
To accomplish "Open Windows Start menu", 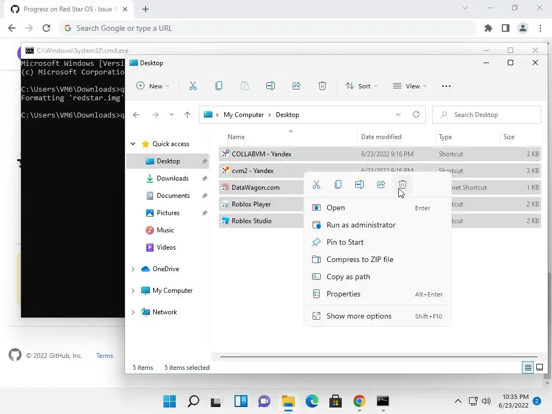I will 169,401.
